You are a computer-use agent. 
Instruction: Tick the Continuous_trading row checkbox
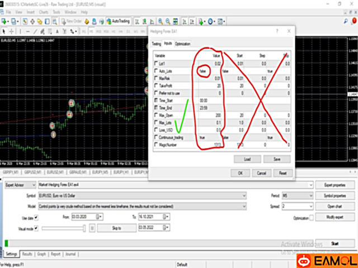156,137
